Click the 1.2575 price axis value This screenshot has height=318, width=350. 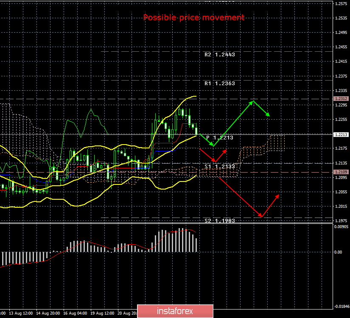point(341,4)
